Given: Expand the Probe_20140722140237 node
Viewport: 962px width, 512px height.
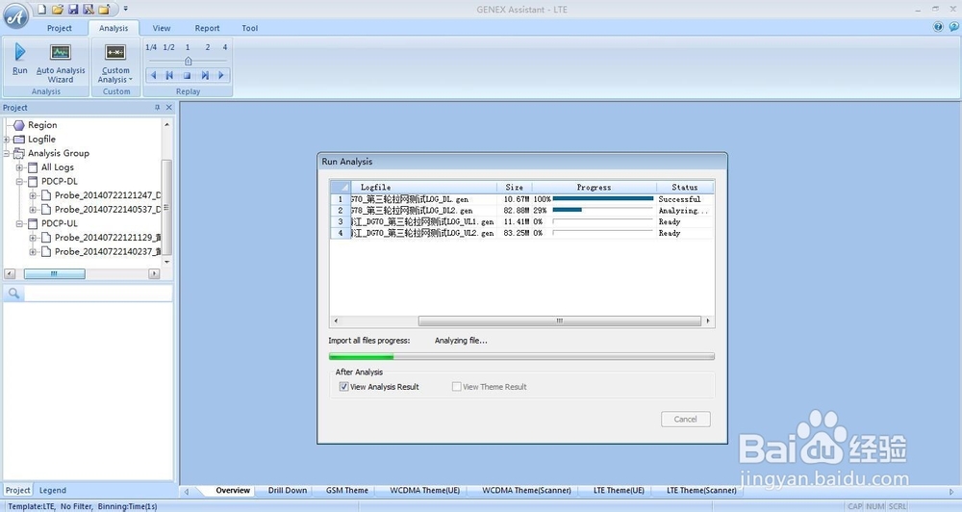Looking at the screenshot, I should pos(33,252).
